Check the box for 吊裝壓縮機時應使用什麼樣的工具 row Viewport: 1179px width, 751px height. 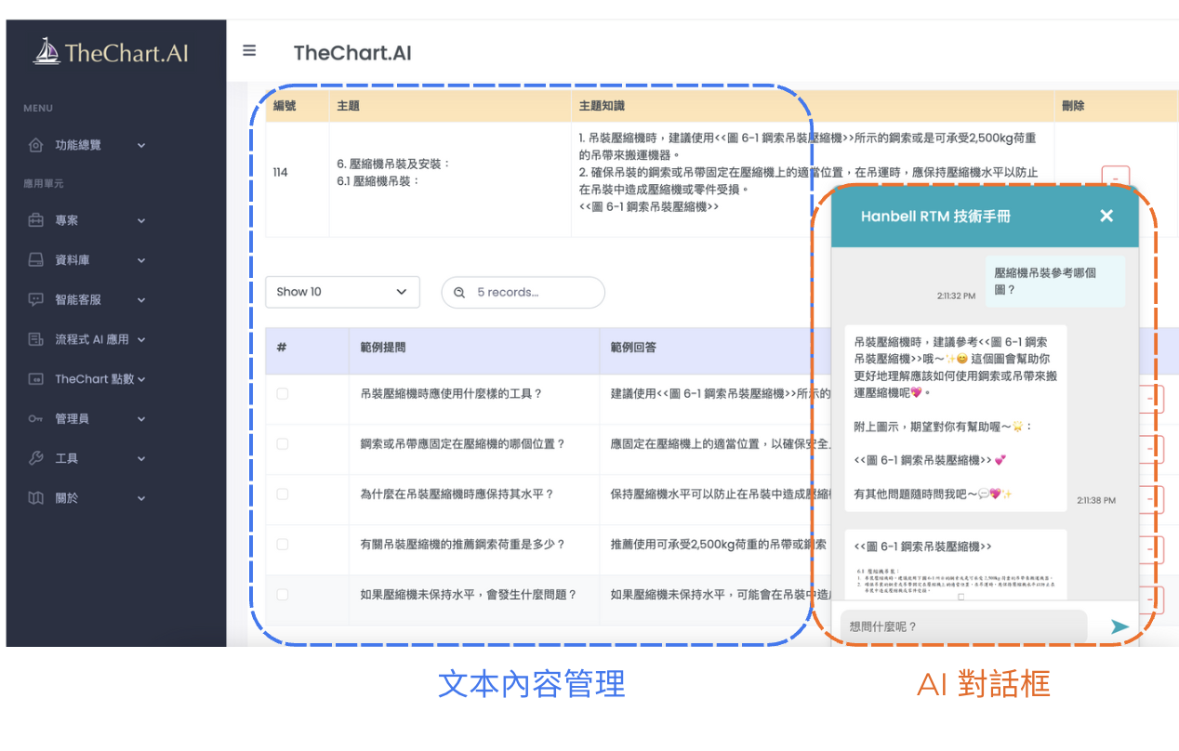click(x=283, y=394)
